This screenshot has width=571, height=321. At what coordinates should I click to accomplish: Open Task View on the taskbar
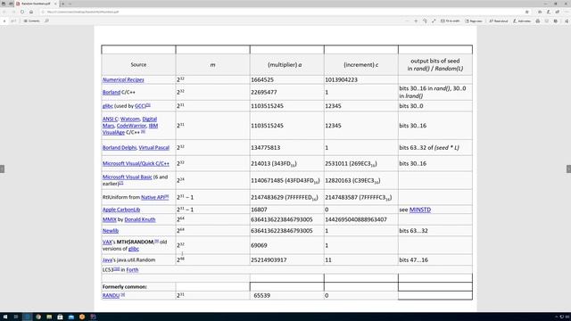pos(16,317)
